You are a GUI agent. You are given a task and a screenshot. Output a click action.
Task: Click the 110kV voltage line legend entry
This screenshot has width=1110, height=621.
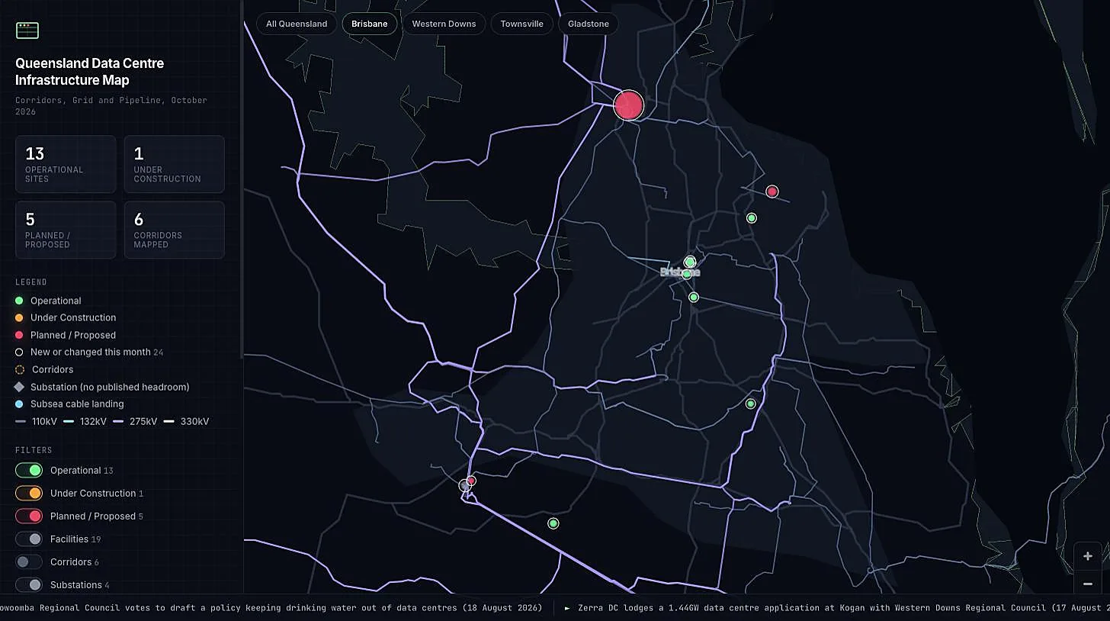pos(35,422)
